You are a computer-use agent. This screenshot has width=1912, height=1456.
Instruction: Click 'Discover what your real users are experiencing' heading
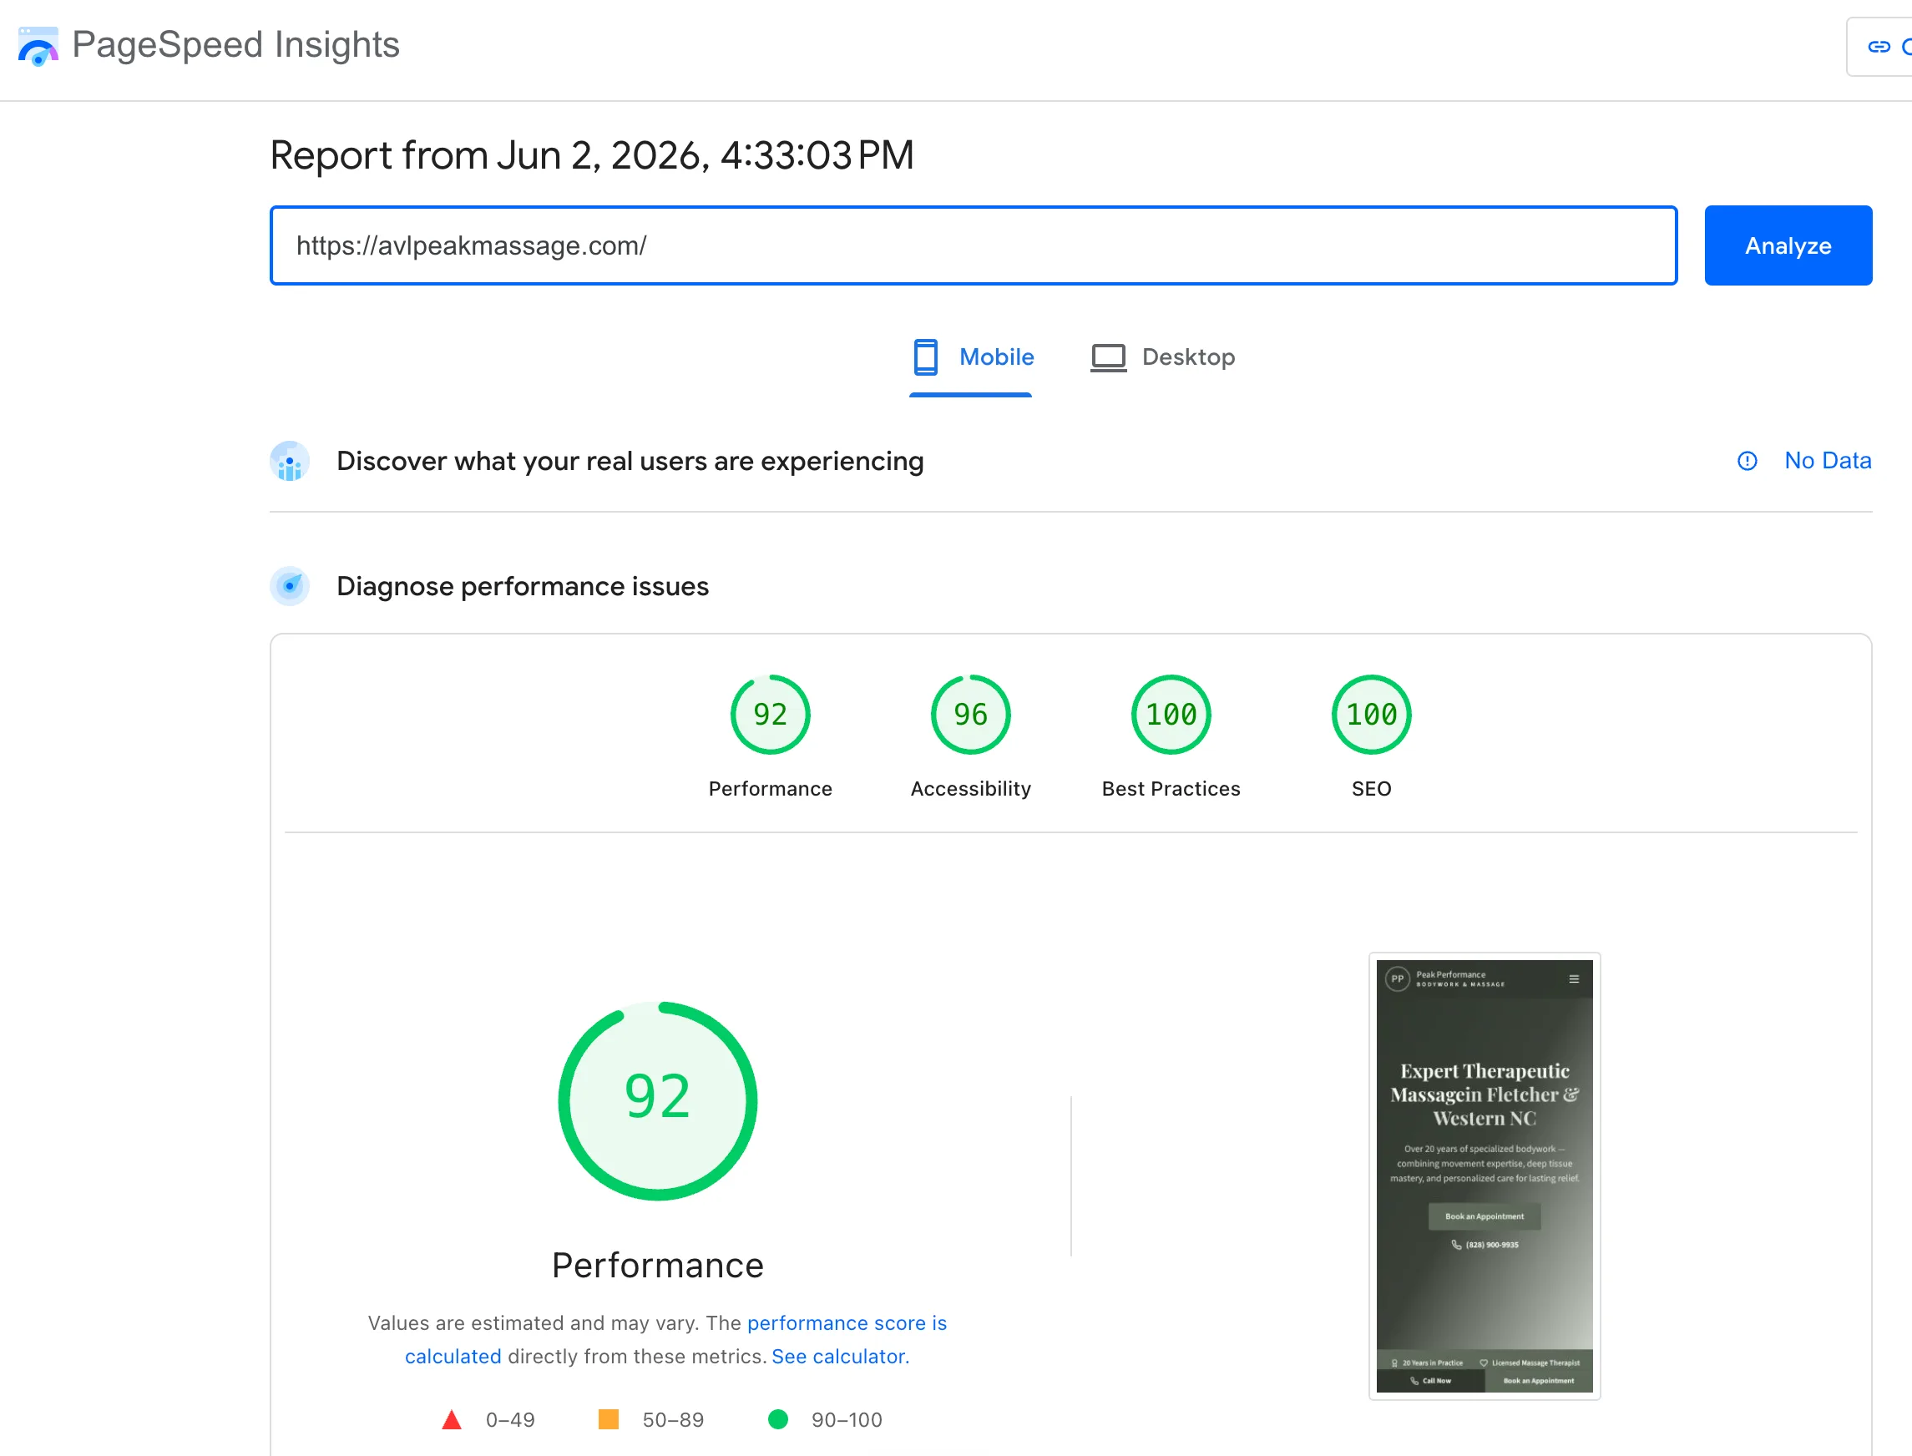[630, 461]
